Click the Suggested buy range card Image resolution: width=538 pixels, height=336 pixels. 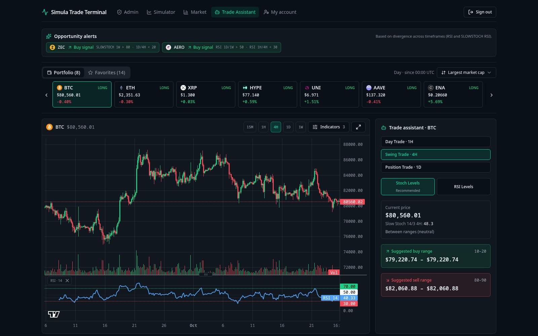(435, 256)
